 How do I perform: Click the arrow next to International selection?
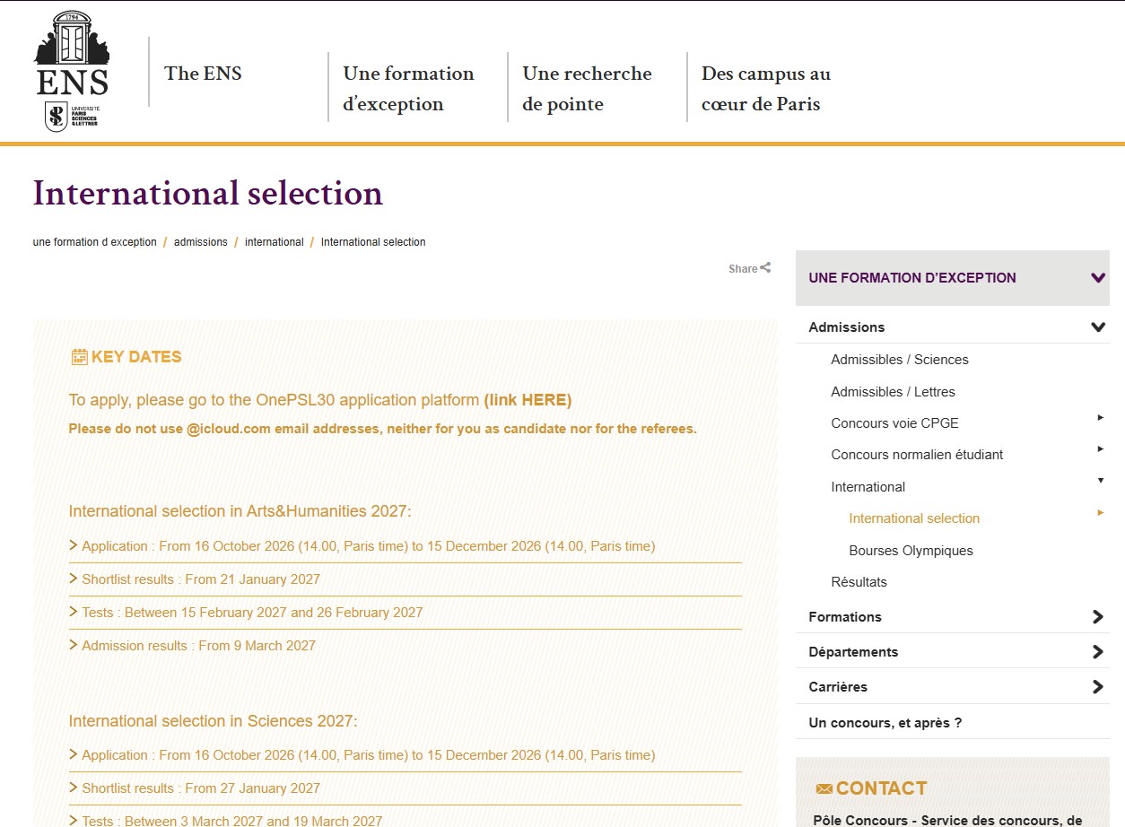point(1101,512)
